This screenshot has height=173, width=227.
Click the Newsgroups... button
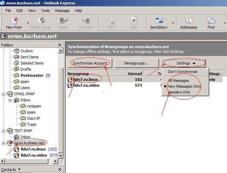tap(136, 63)
